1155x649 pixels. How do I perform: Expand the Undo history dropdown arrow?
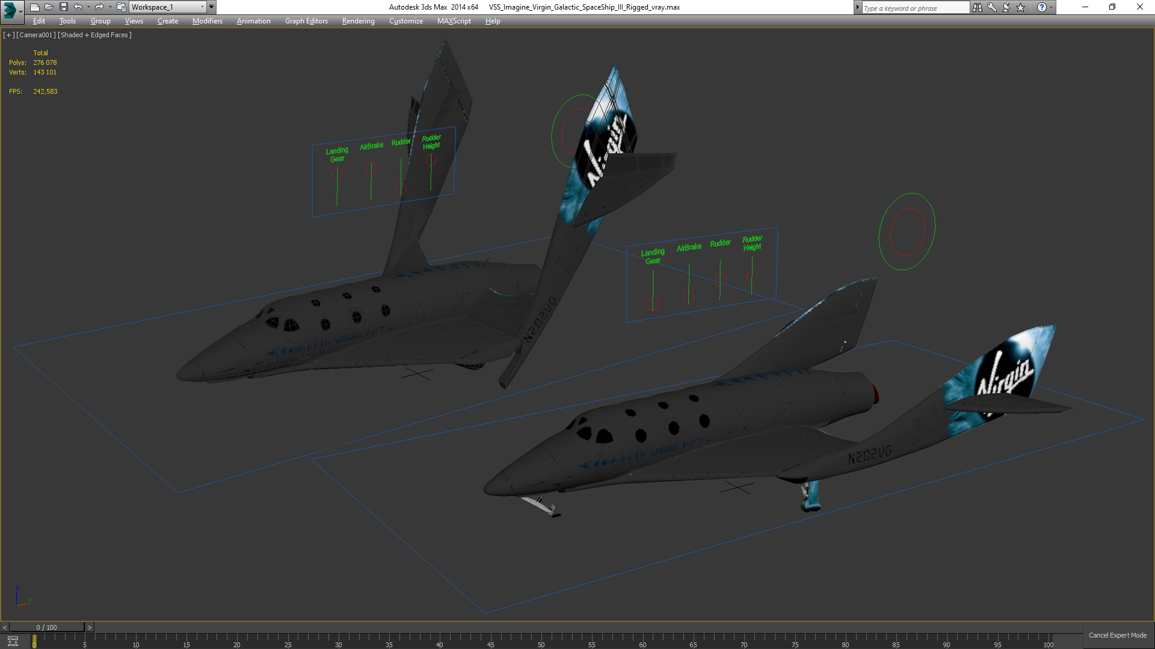pos(88,7)
